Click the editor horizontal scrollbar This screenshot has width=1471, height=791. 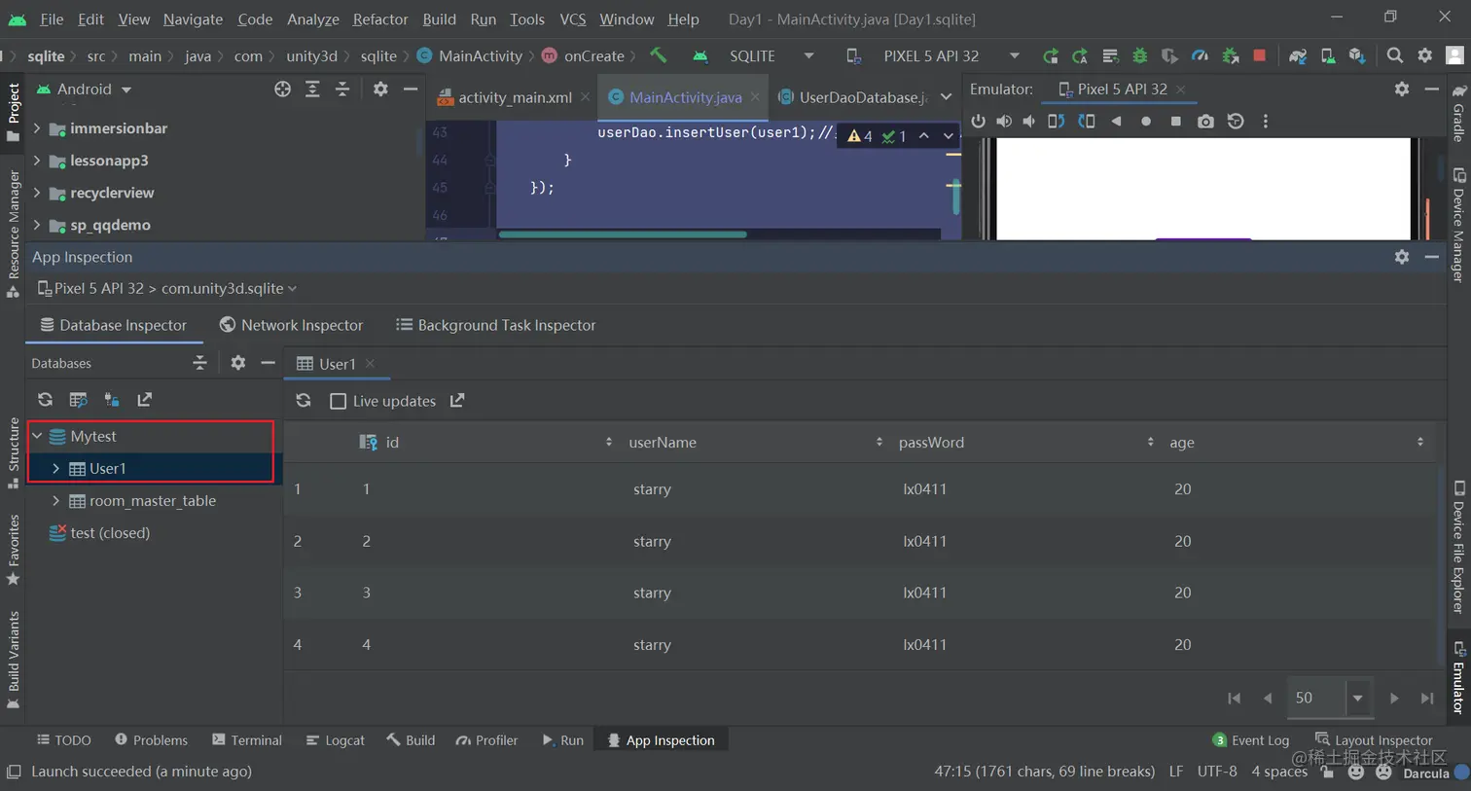(x=623, y=234)
